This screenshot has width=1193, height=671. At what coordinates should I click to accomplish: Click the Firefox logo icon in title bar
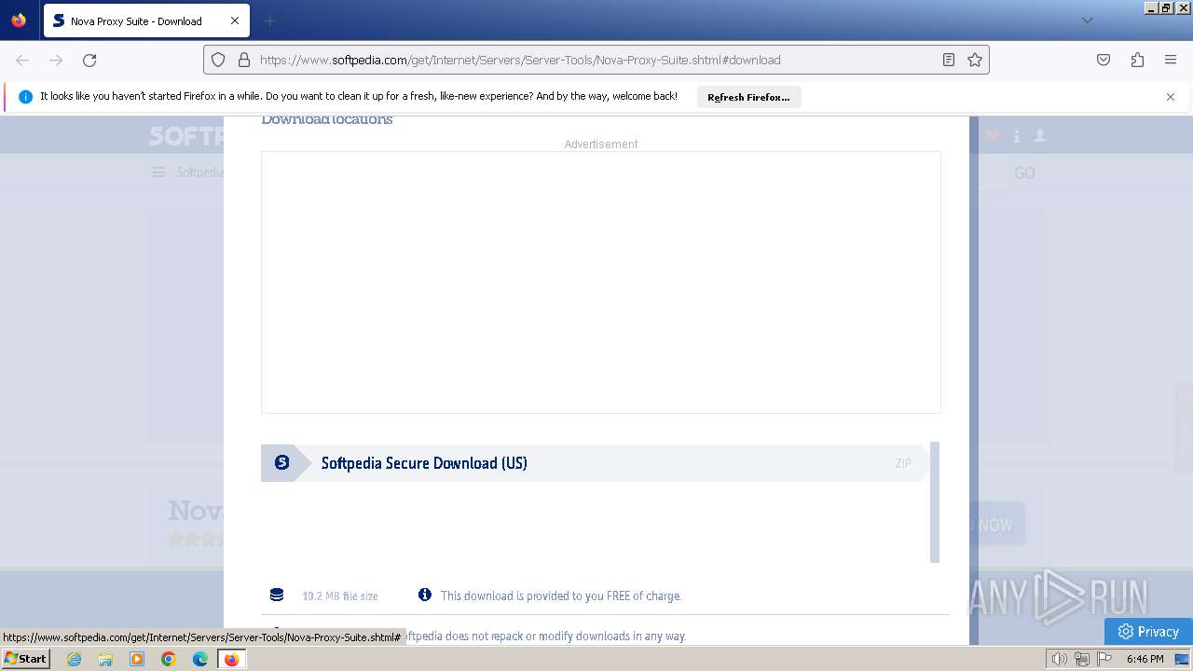click(19, 21)
